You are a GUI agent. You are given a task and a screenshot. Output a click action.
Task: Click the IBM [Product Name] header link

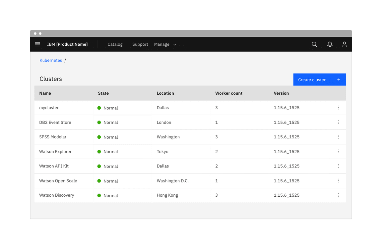tap(67, 44)
